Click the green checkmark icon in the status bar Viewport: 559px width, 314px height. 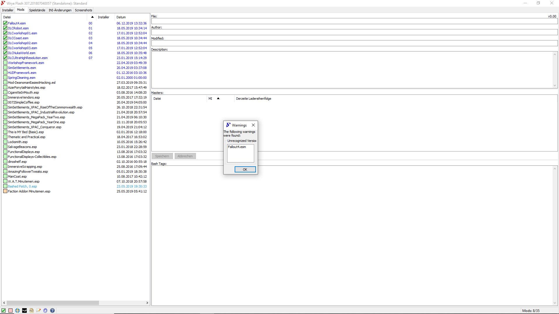click(3, 311)
